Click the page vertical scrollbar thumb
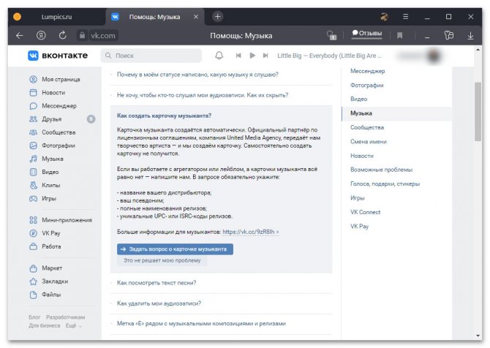This screenshot has width=490, height=348. pos(478,112)
